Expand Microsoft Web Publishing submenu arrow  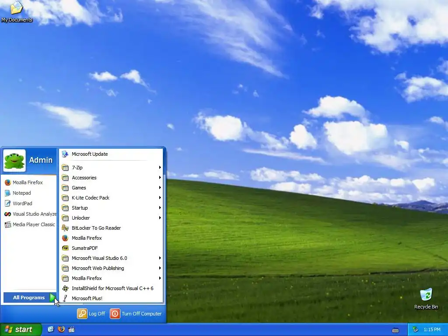coord(160,268)
